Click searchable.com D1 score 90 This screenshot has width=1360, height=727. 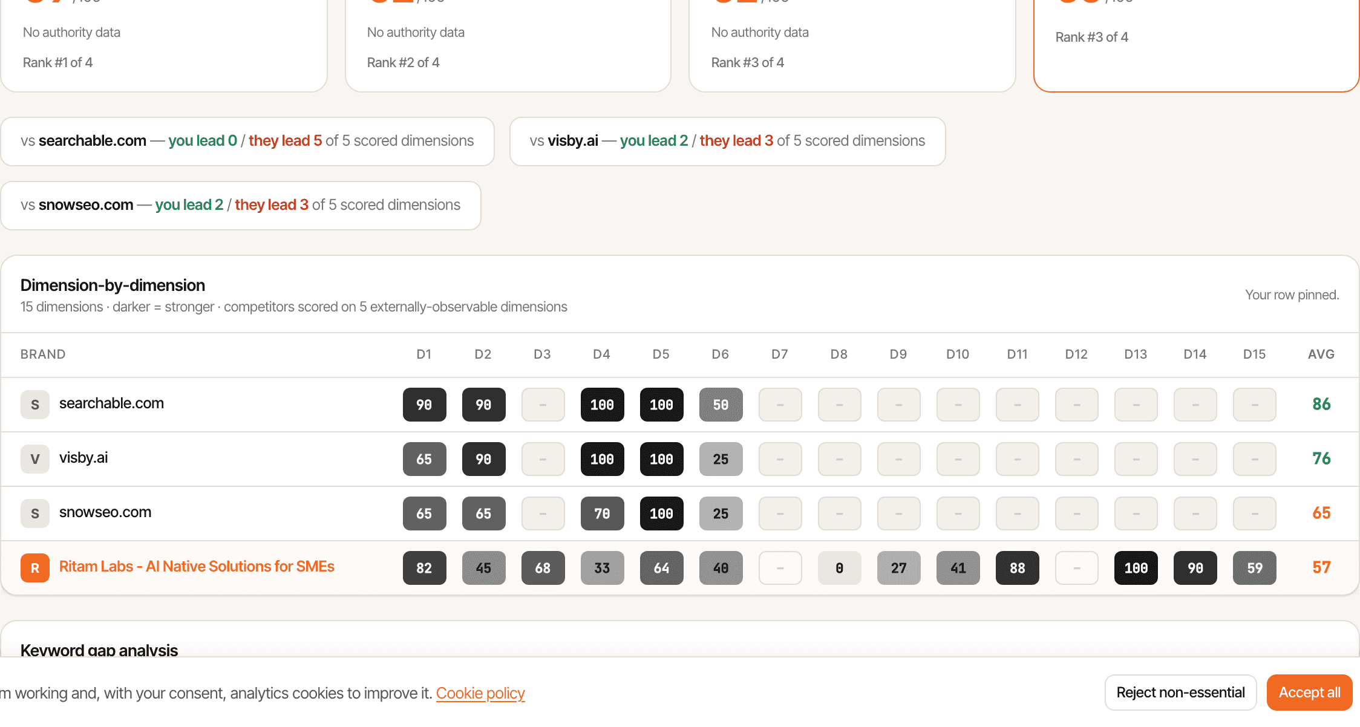[425, 405]
